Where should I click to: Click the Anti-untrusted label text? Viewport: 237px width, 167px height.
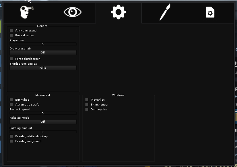(26, 30)
